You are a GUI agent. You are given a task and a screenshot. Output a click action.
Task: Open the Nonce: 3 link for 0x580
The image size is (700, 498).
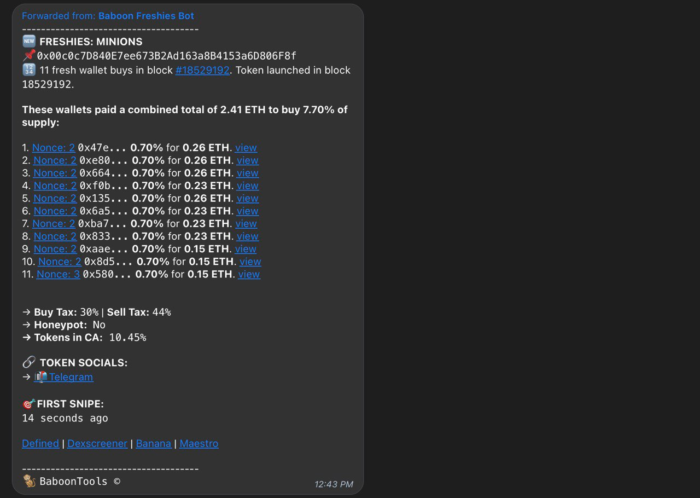(58, 274)
